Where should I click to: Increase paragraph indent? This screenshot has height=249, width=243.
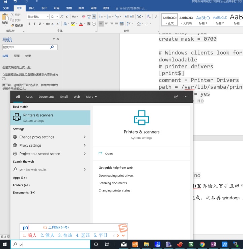[x=132, y=17]
